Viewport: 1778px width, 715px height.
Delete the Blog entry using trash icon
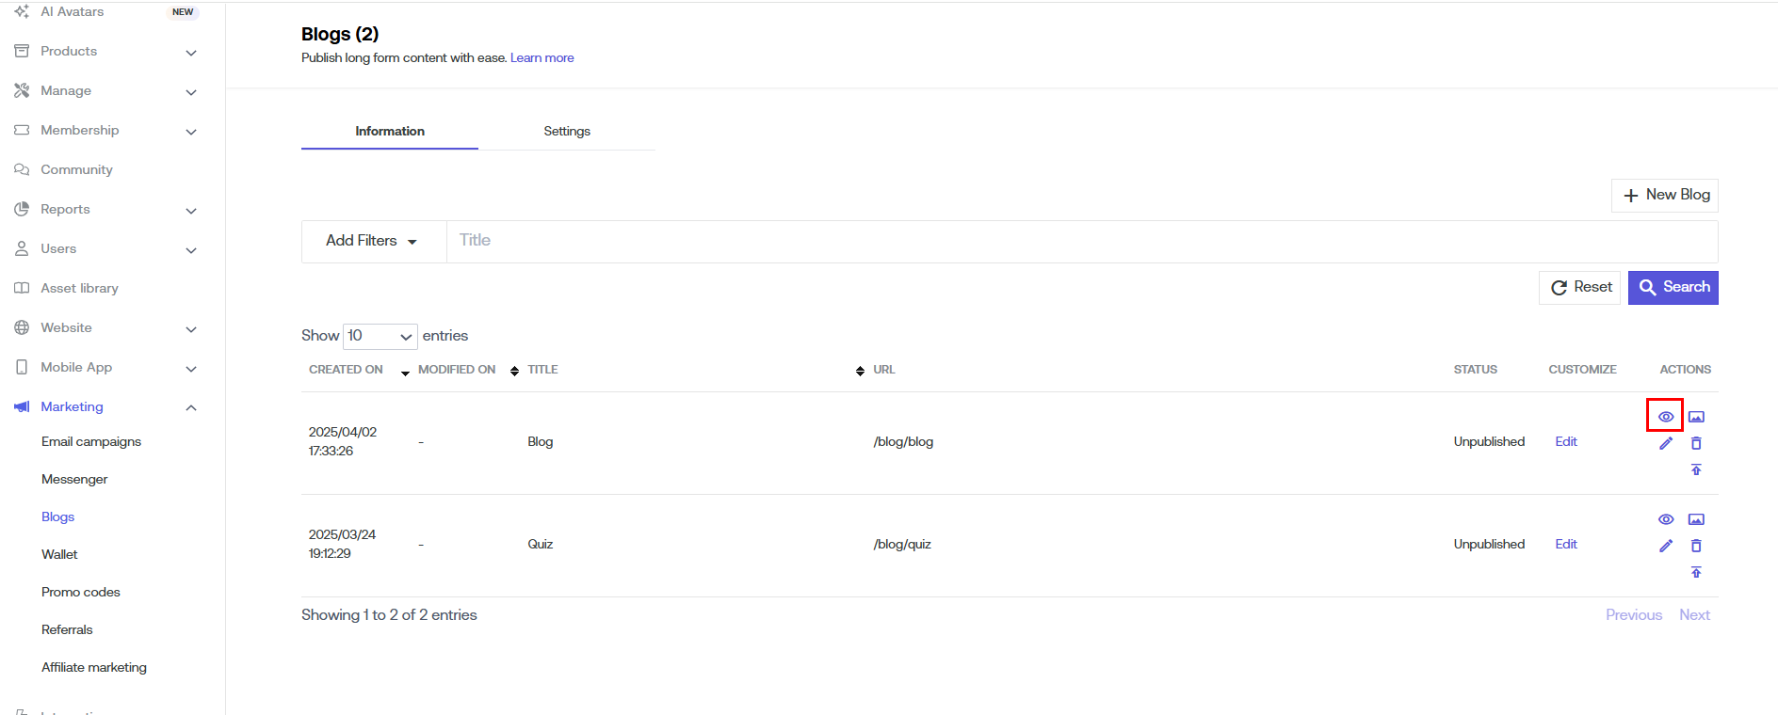[1696, 443]
